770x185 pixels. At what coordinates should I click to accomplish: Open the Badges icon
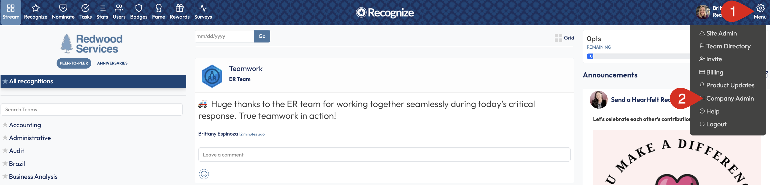click(139, 8)
